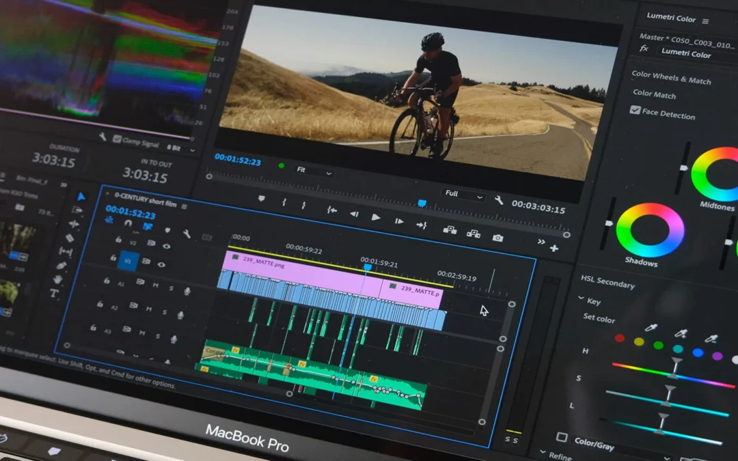Select the add-color eyedropper with plus
Screen dimensions: 738x461
[681, 333]
